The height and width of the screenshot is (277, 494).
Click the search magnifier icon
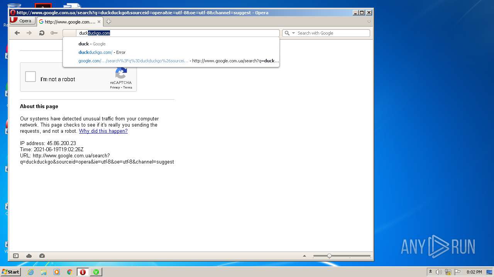(x=287, y=33)
